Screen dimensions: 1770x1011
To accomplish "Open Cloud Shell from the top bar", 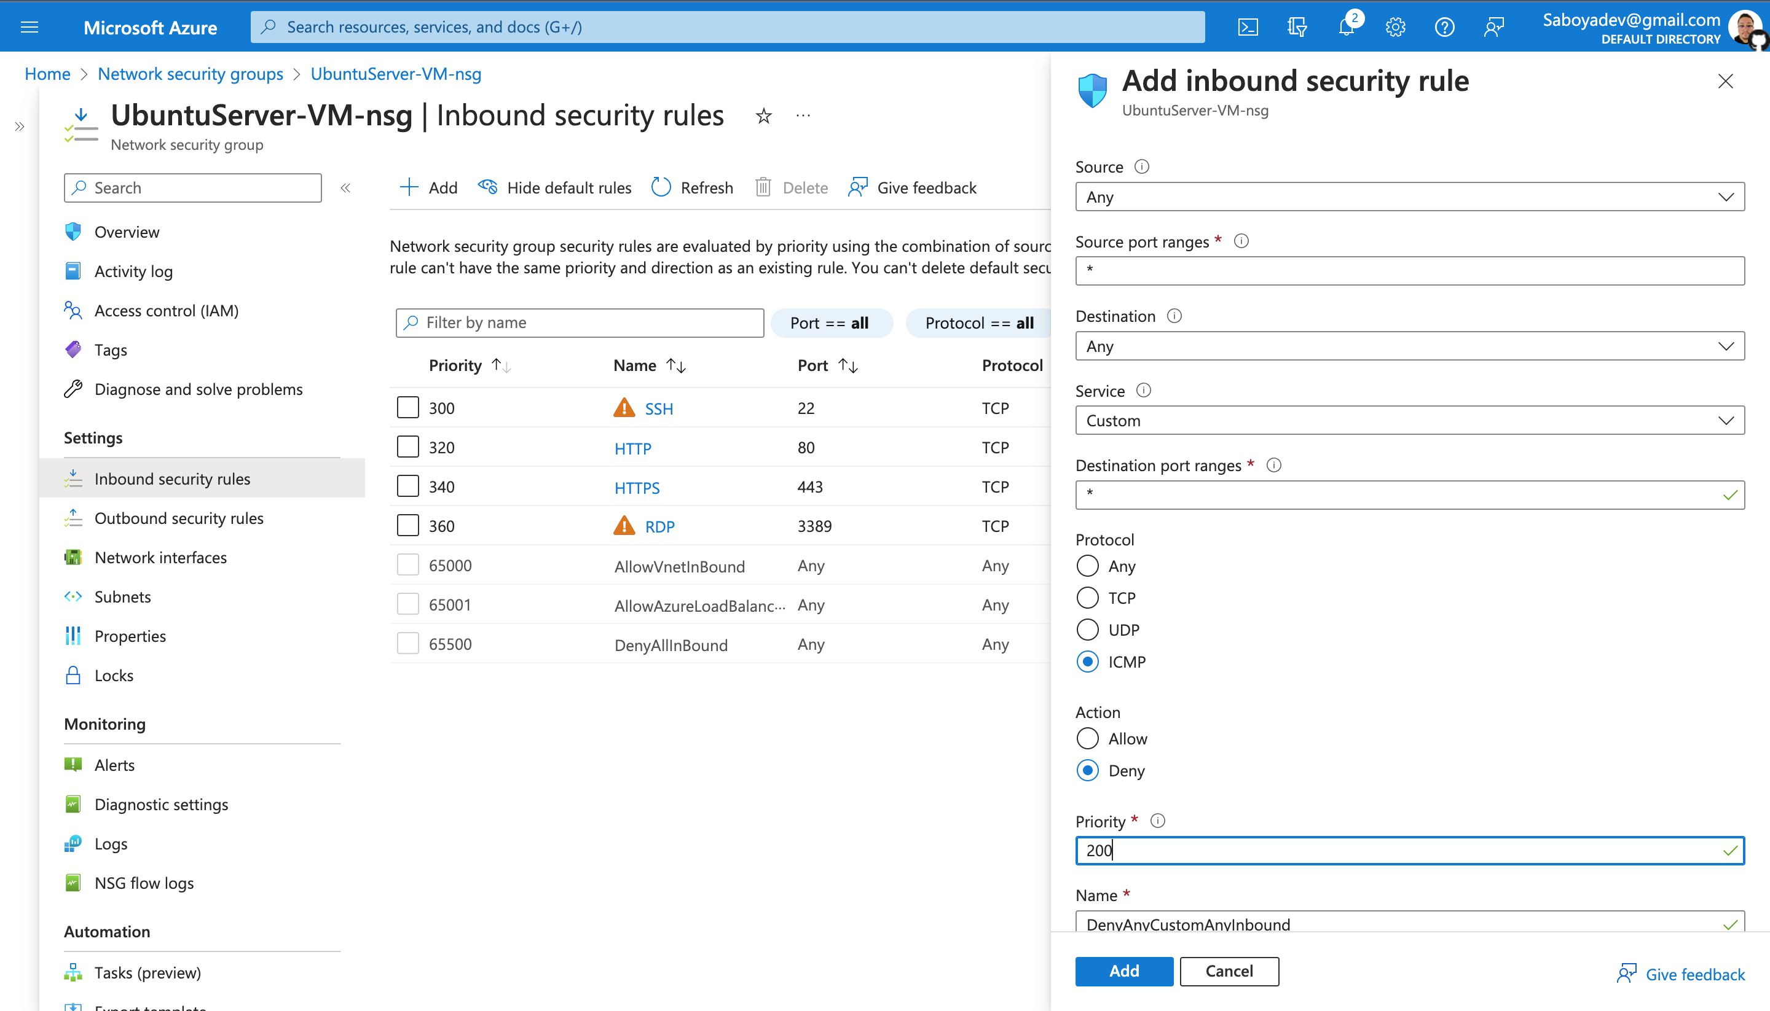I will [x=1248, y=27].
